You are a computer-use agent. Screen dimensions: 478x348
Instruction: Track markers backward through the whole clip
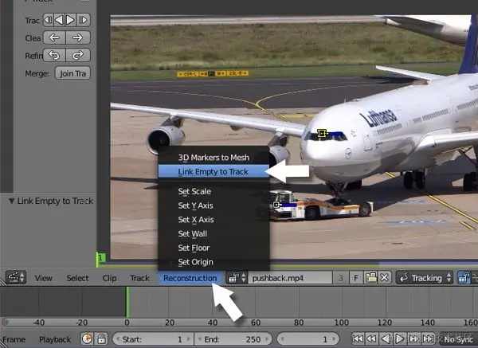(60, 20)
